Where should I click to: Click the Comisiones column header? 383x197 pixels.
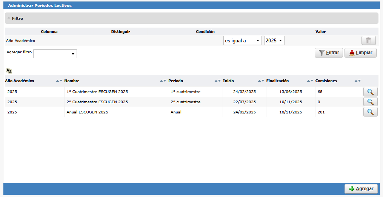click(x=326, y=81)
